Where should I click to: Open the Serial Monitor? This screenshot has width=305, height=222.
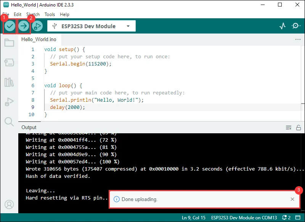[296, 26]
